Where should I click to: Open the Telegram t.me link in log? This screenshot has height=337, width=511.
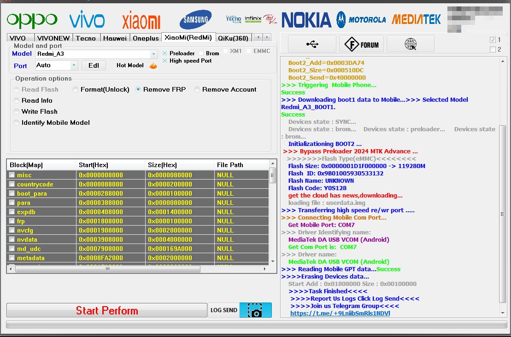point(340,313)
